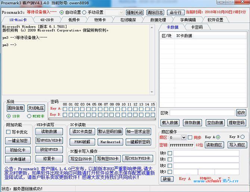The width and height of the screenshot is (250, 192).
Task: Click the 密钥 field showing FFFFFFFFFFFF
Action: tap(182, 145)
